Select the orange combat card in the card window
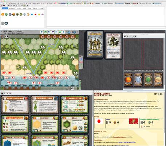Viewport: 166px width, 146px height. pyautogui.click(x=128, y=80)
